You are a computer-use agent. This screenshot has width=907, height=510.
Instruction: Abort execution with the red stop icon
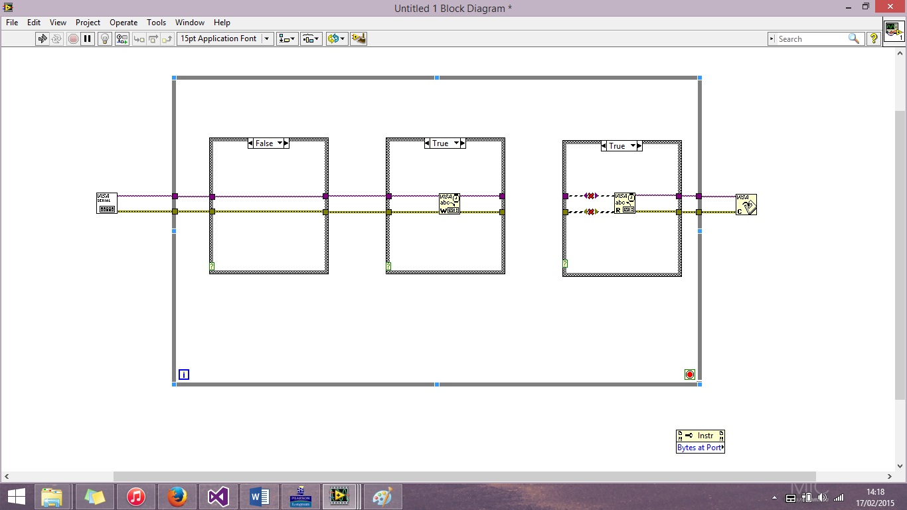click(x=73, y=39)
